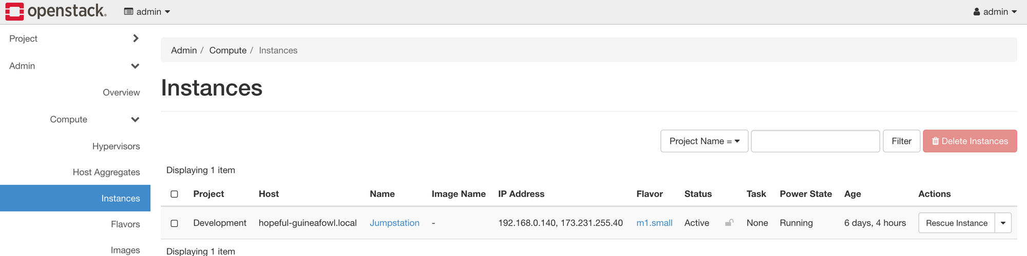Click the admin user icon in top right

(977, 12)
